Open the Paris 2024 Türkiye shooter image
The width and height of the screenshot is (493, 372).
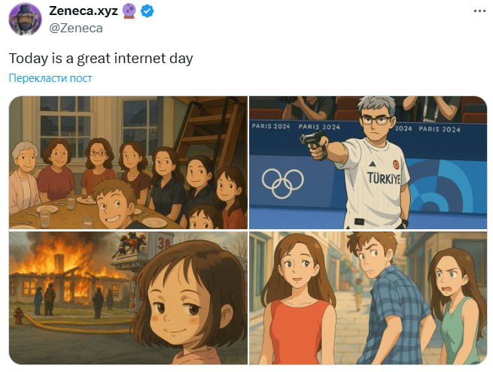click(x=368, y=162)
